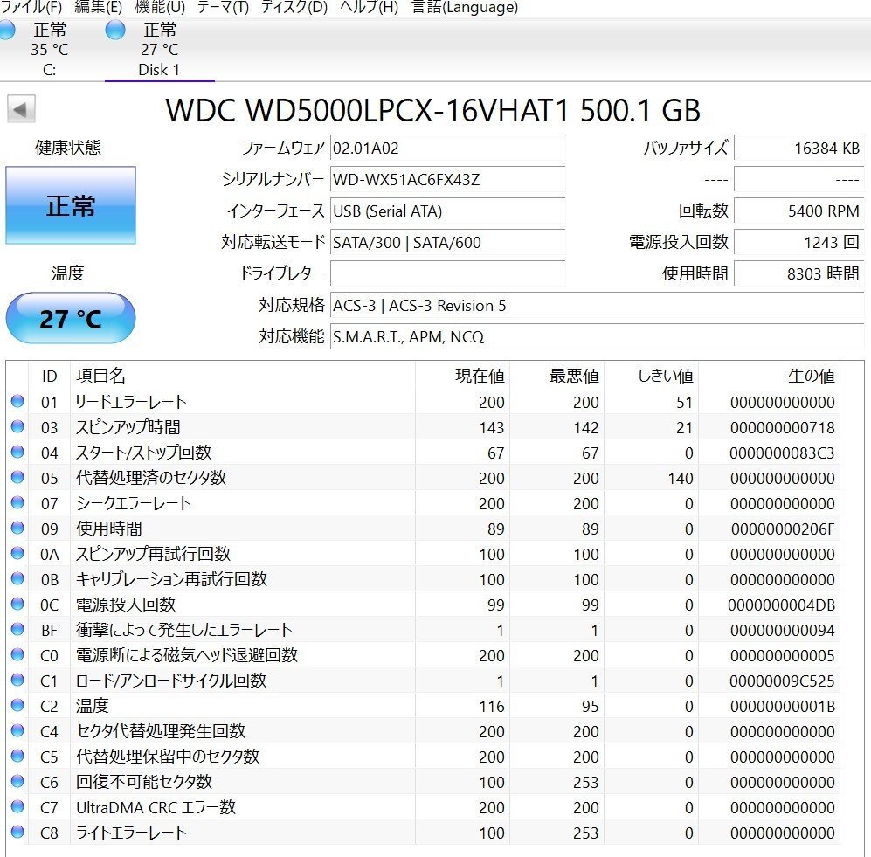Image resolution: width=871 pixels, height=857 pixels.
Task: Click the 現在値 column header
Action: 462,376
